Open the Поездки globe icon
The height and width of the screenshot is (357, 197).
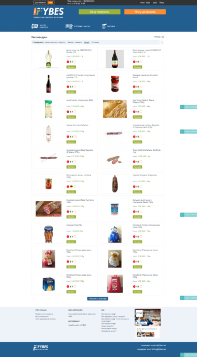pyautogui.click(x=104, y=26)
